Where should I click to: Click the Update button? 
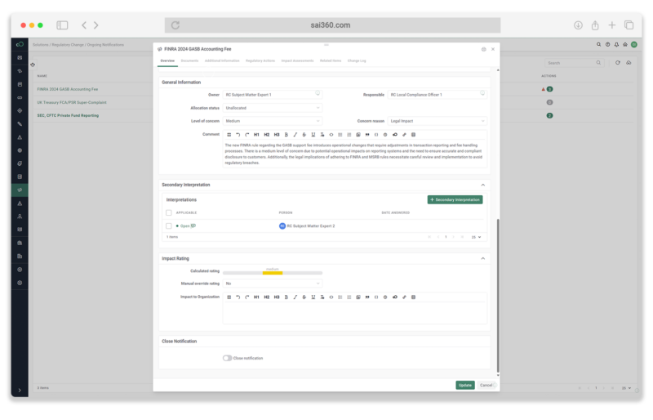point(464,386)
